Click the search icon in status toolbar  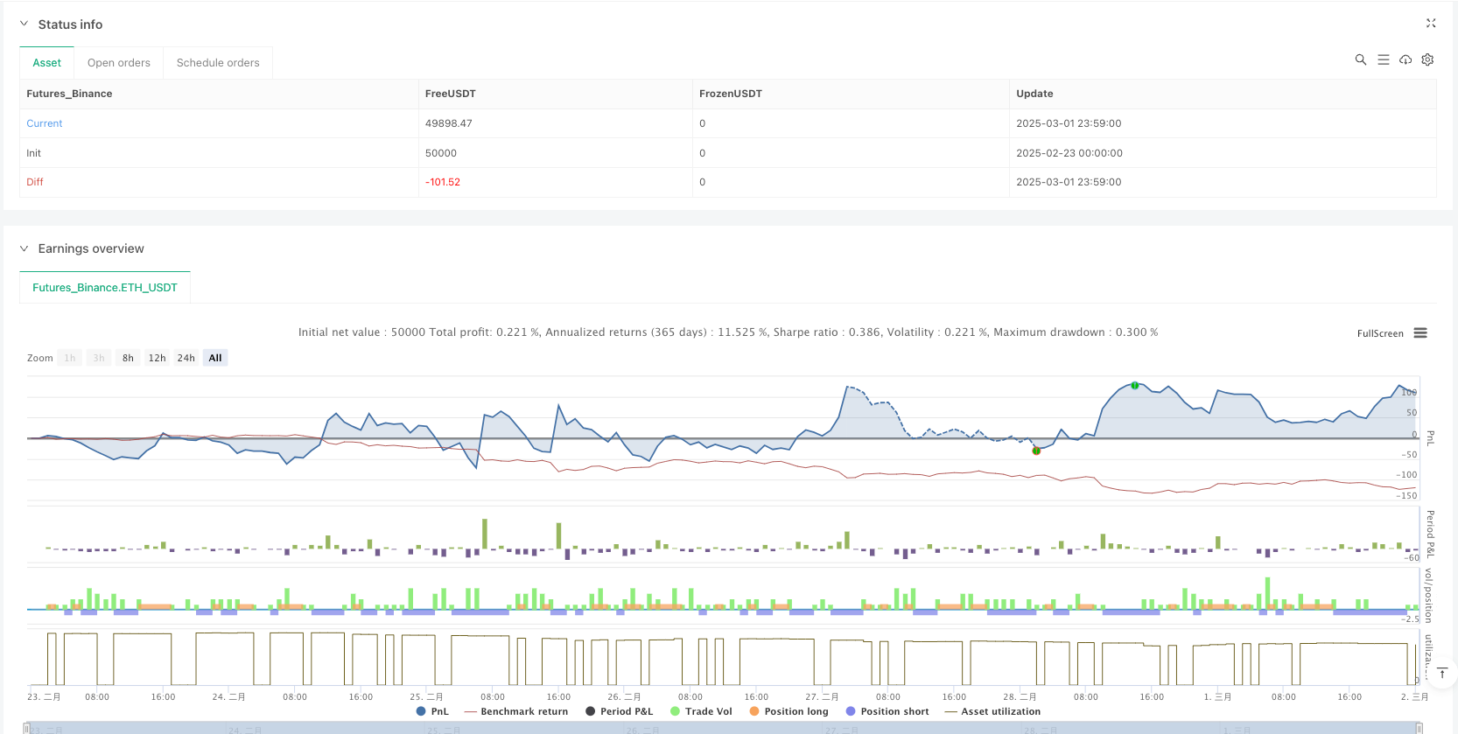click(1361, 59)
